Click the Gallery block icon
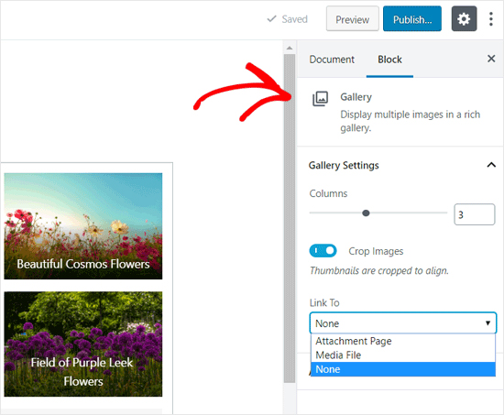The image size is (504, 415). tap(320, 98)
